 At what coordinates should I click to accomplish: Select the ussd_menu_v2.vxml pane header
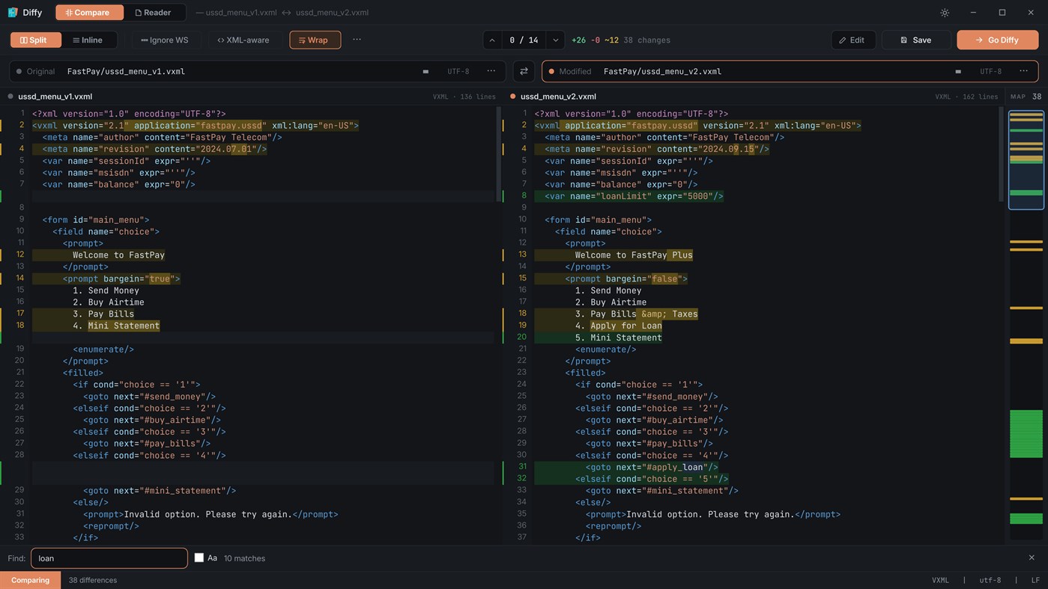754,97
